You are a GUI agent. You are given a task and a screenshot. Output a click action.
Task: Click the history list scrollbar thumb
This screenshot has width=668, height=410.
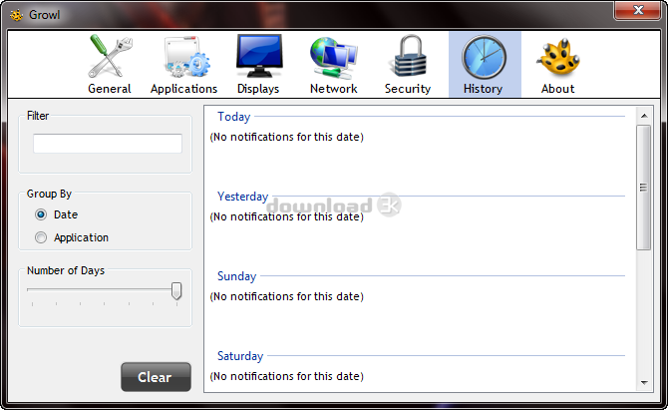click(x=644, y=188)
